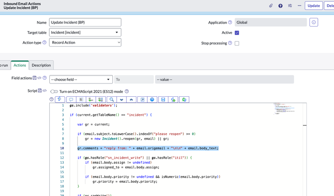Click line number 10 in the gutter
This screenshot has height=196, width=334.
(x=62, y=148)
